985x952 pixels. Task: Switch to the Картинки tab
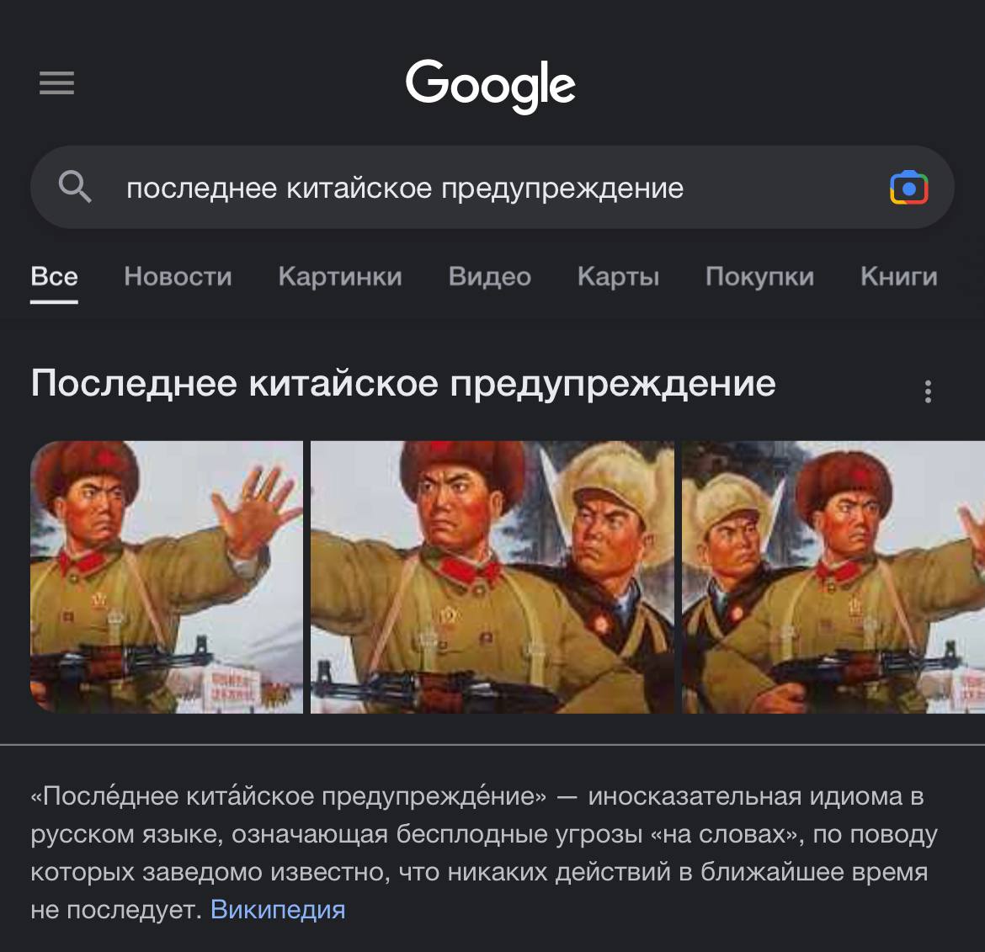click(340, 277)
